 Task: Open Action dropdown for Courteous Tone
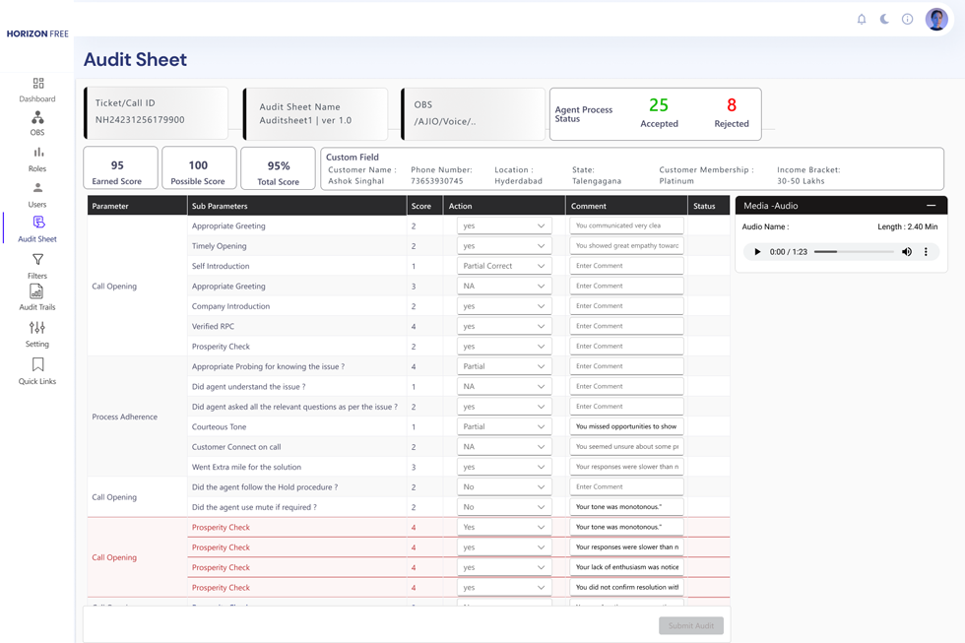coord(504,426)
